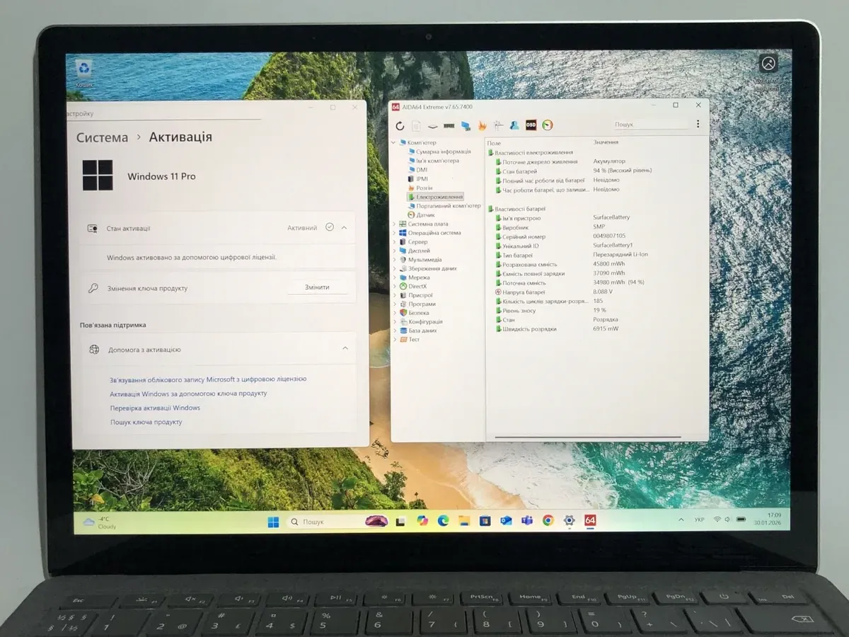
Task: Open the AIDA64 three-dot options menu
Action: [698, 125]
